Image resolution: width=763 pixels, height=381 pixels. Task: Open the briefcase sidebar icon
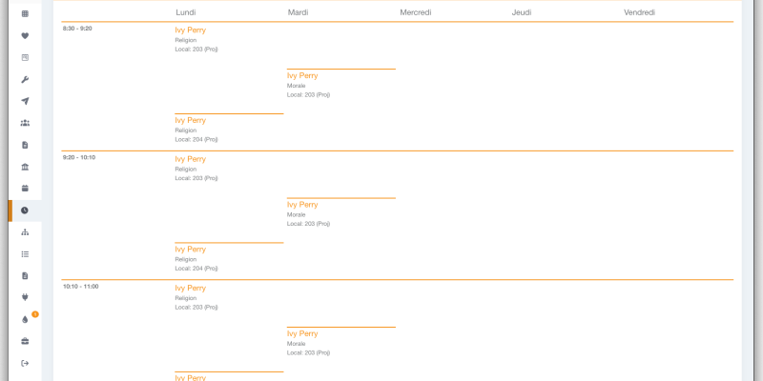[x=25, y=341]
